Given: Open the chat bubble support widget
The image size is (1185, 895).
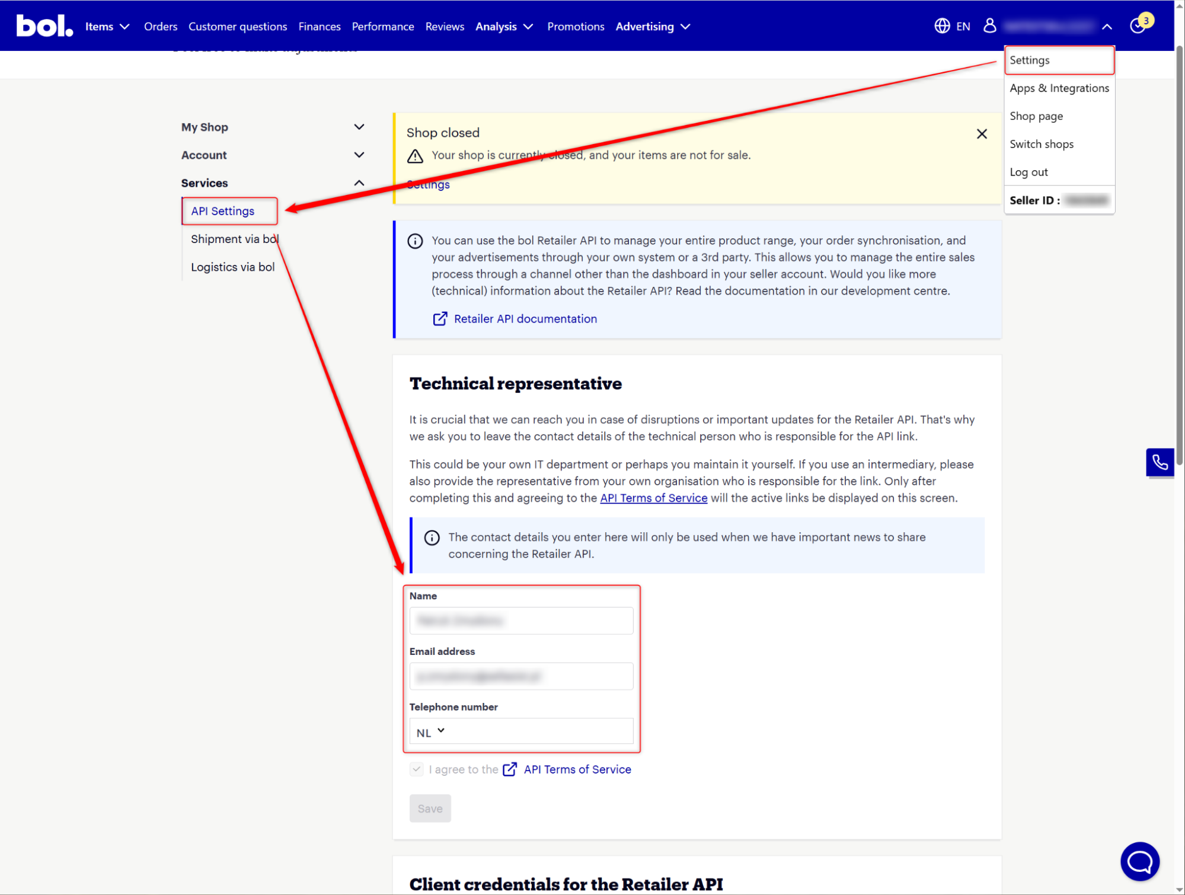Looking at the screenshot, I should [1139, 861].
